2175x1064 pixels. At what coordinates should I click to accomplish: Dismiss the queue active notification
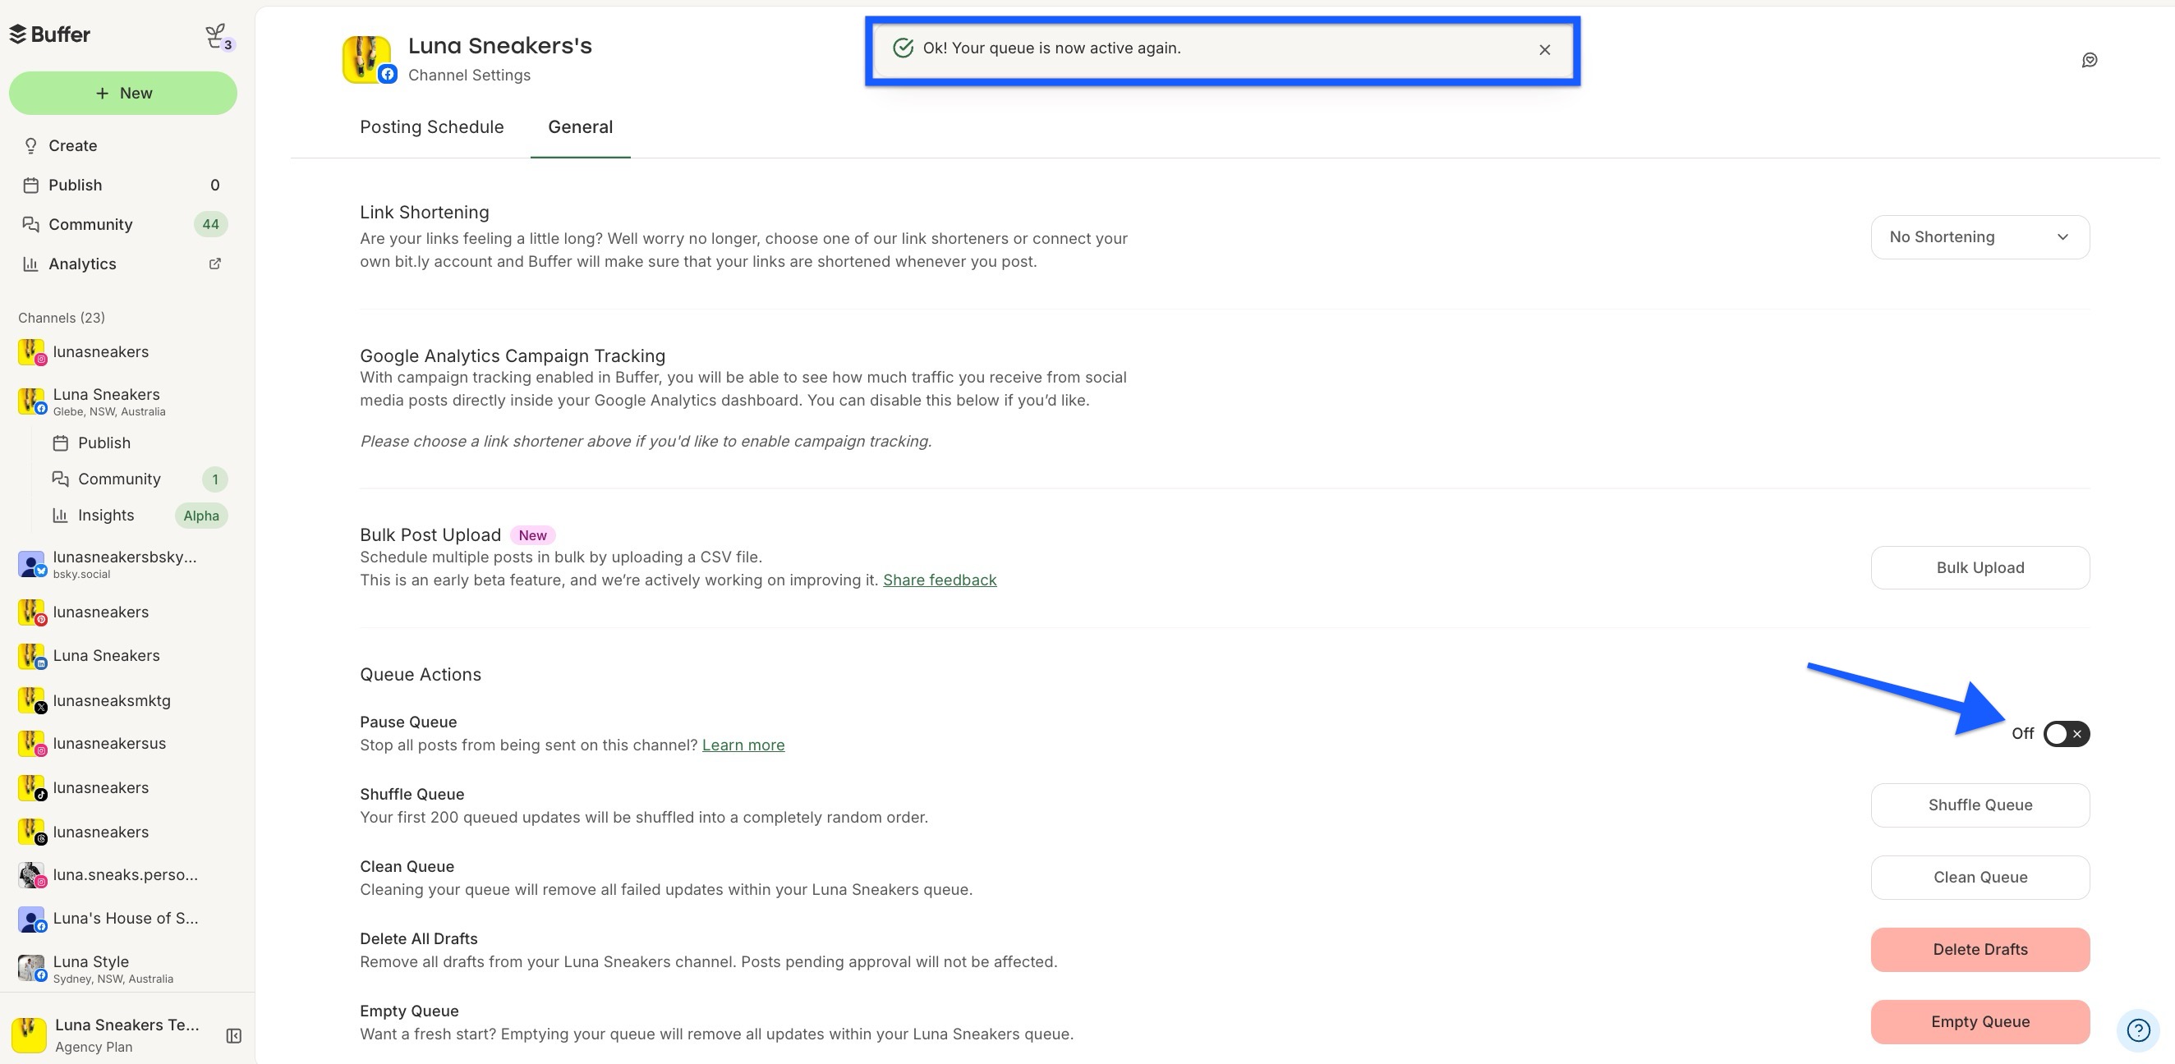1544,50
